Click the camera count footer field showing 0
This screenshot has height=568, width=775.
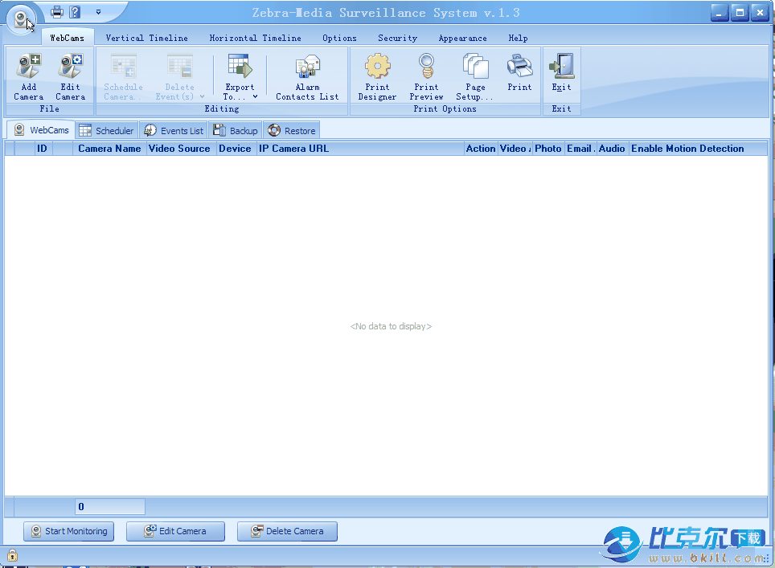pos(110,506)
